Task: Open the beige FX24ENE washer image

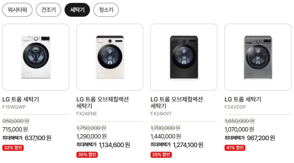Action: coord(110,57)
